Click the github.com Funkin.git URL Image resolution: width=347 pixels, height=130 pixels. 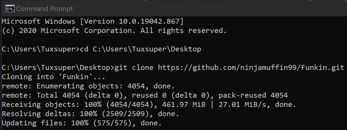pyautogui.click(x=251, y=68)
